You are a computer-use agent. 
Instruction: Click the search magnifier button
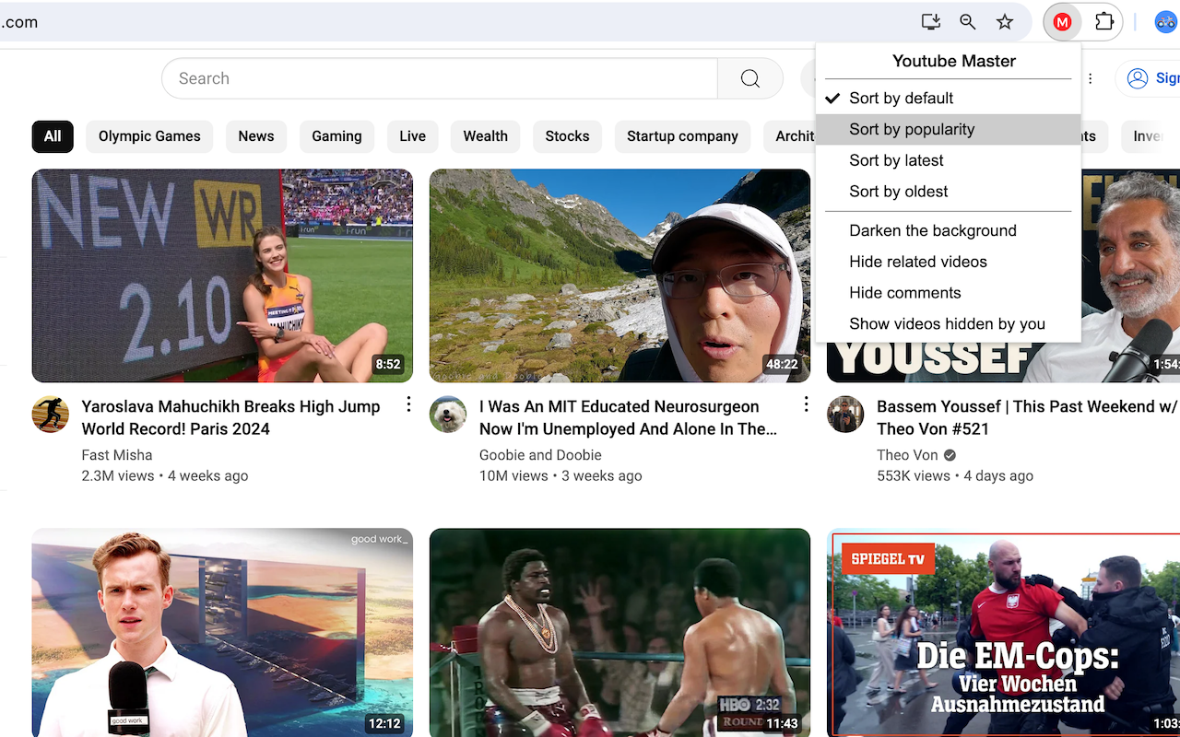click(x=750, y=78)
